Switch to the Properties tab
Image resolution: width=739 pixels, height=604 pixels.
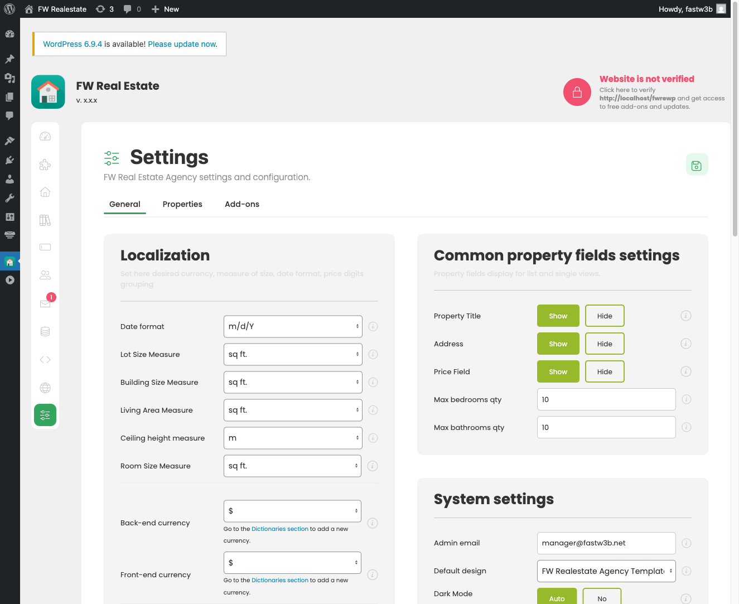click(182, 204)
